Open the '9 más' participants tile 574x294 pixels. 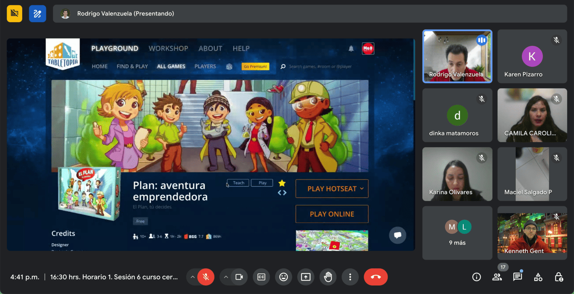457,233
